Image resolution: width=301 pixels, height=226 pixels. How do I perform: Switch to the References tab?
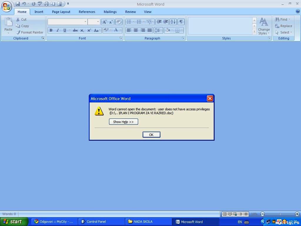click(87, 12)
